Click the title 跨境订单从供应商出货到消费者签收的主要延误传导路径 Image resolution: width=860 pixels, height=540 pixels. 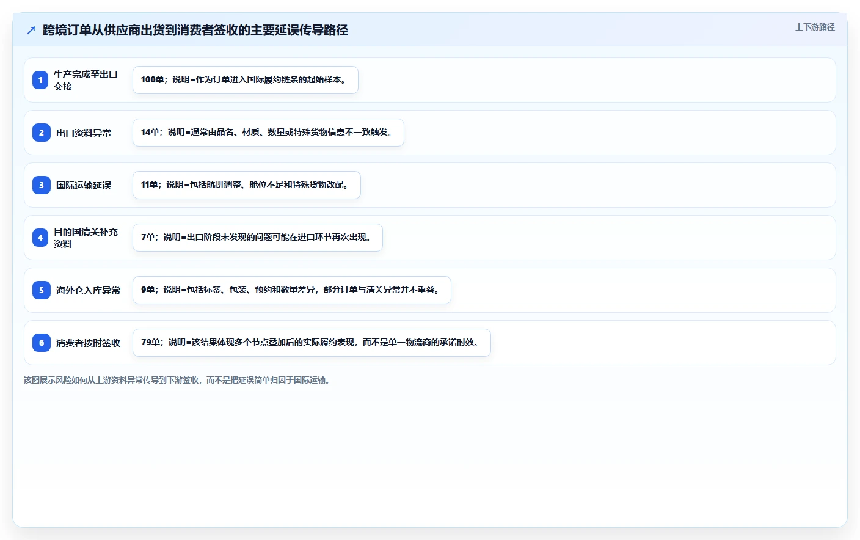coord(195,30)
